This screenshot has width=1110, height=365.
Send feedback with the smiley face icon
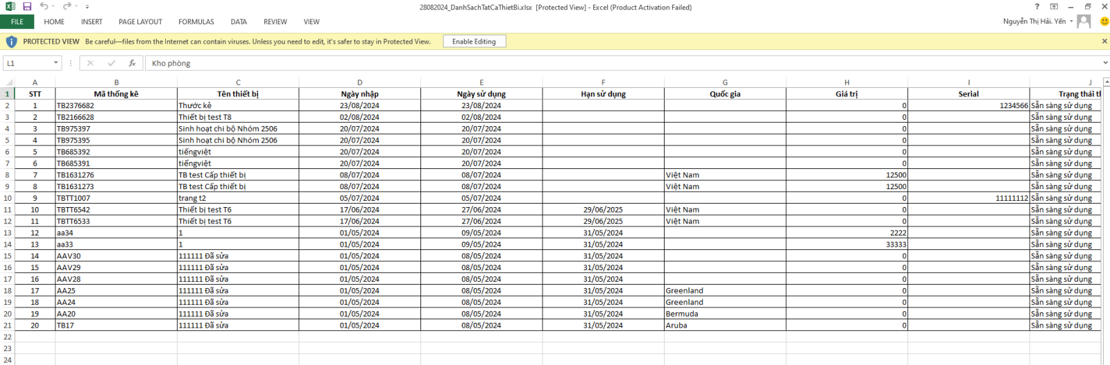1104,21
